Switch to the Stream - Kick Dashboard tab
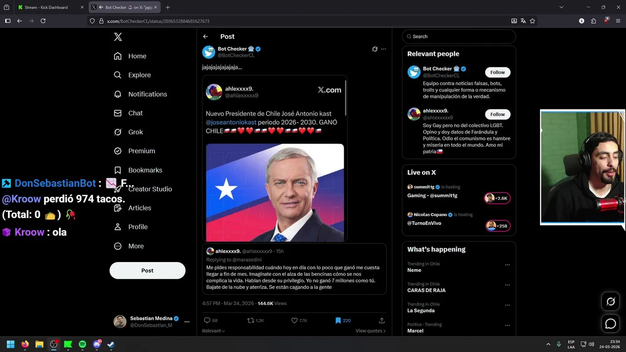The height and width of the screenshot is (352, 626). [46, 7]
